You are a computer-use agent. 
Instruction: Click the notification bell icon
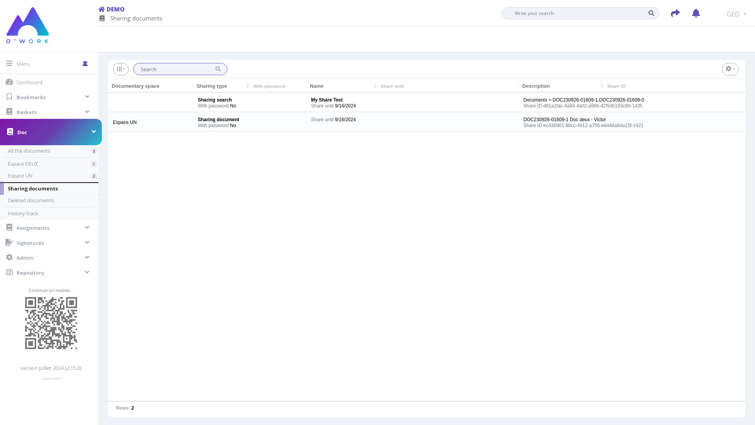tap(696, 13)
